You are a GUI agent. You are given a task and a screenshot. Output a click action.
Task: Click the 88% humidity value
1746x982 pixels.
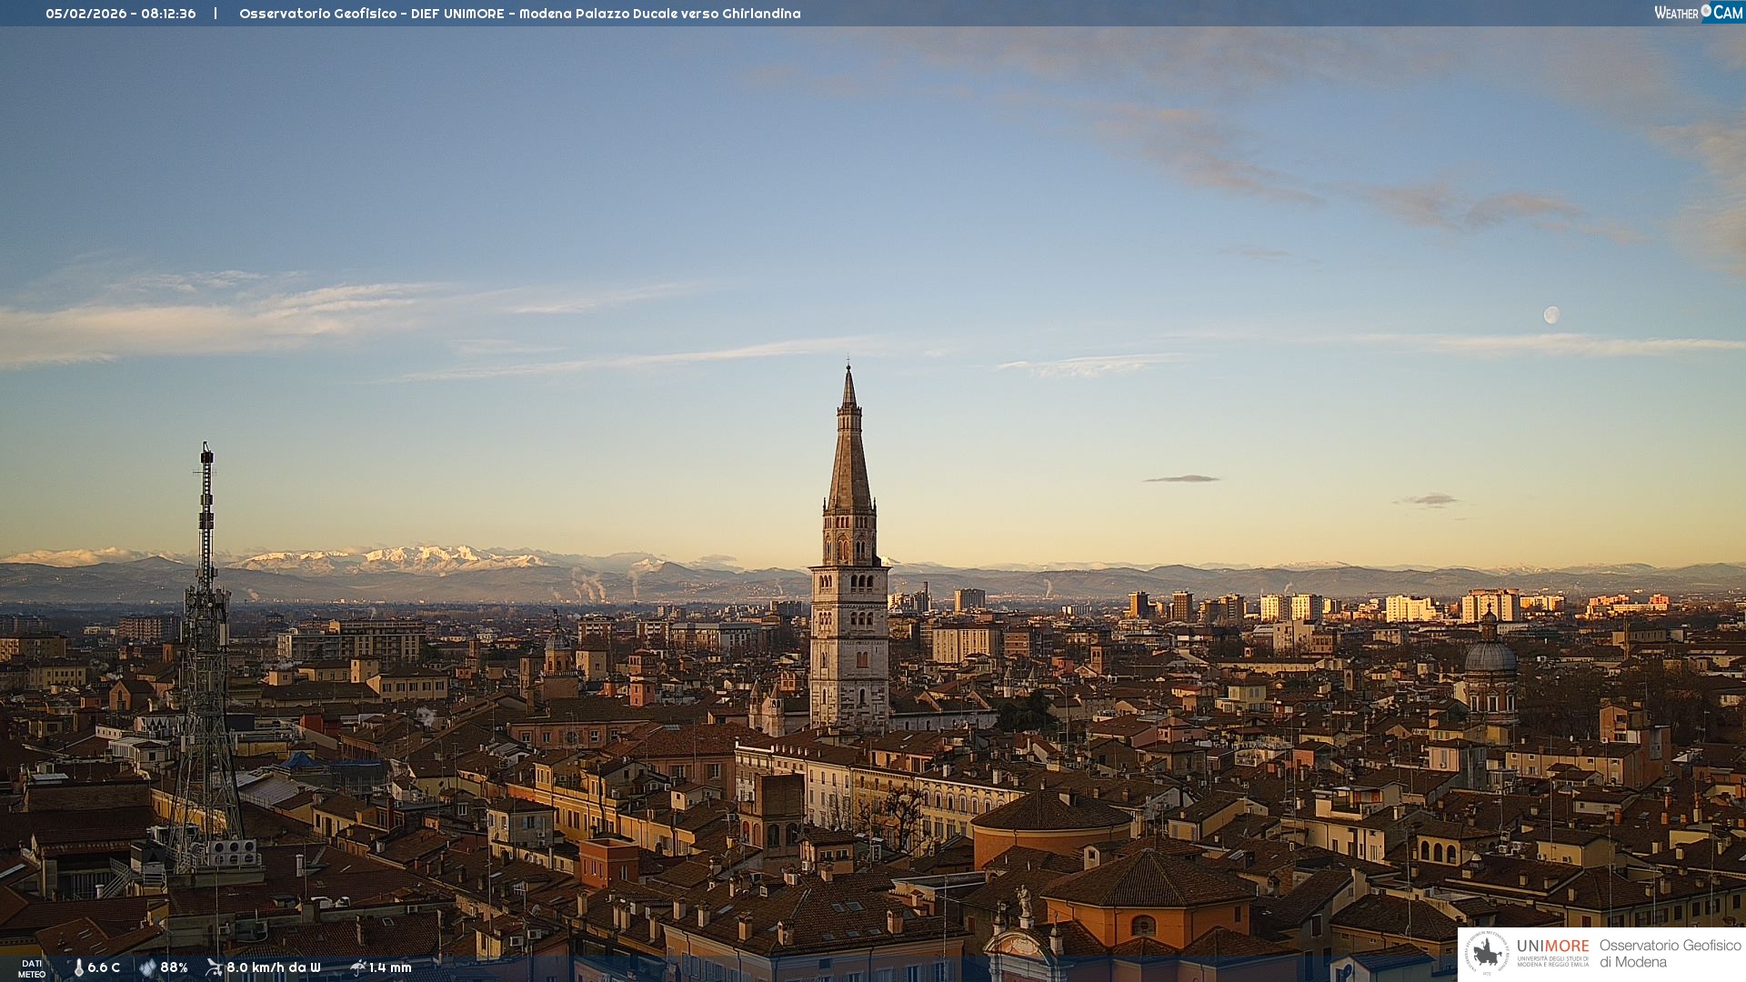[174, 967]
